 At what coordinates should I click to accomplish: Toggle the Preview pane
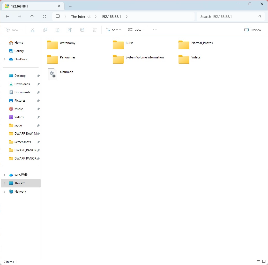(252, 30)
